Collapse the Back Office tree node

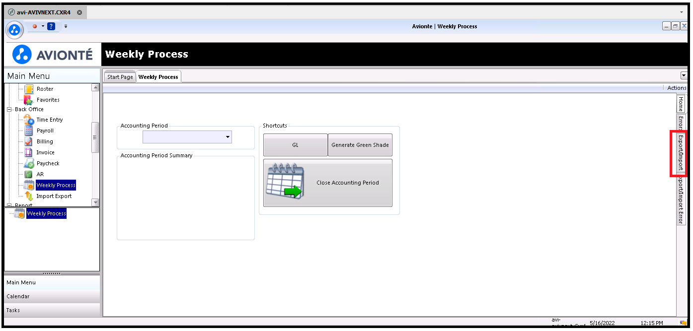9,109
